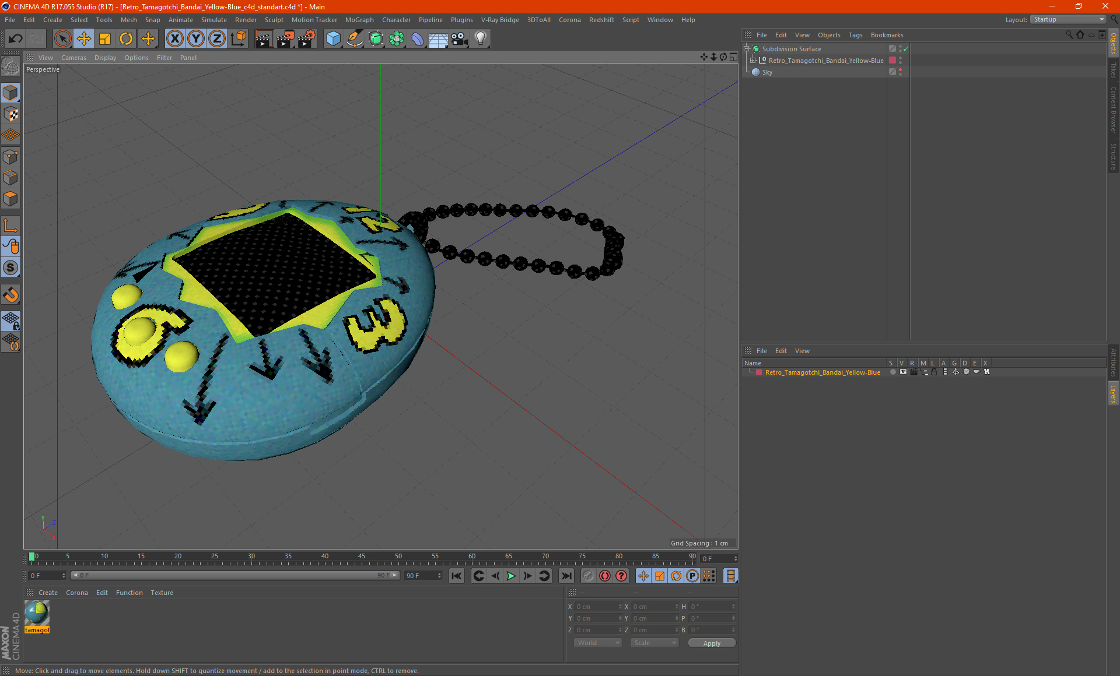Open the Layers manager View menu

click(x=802, y=351)
